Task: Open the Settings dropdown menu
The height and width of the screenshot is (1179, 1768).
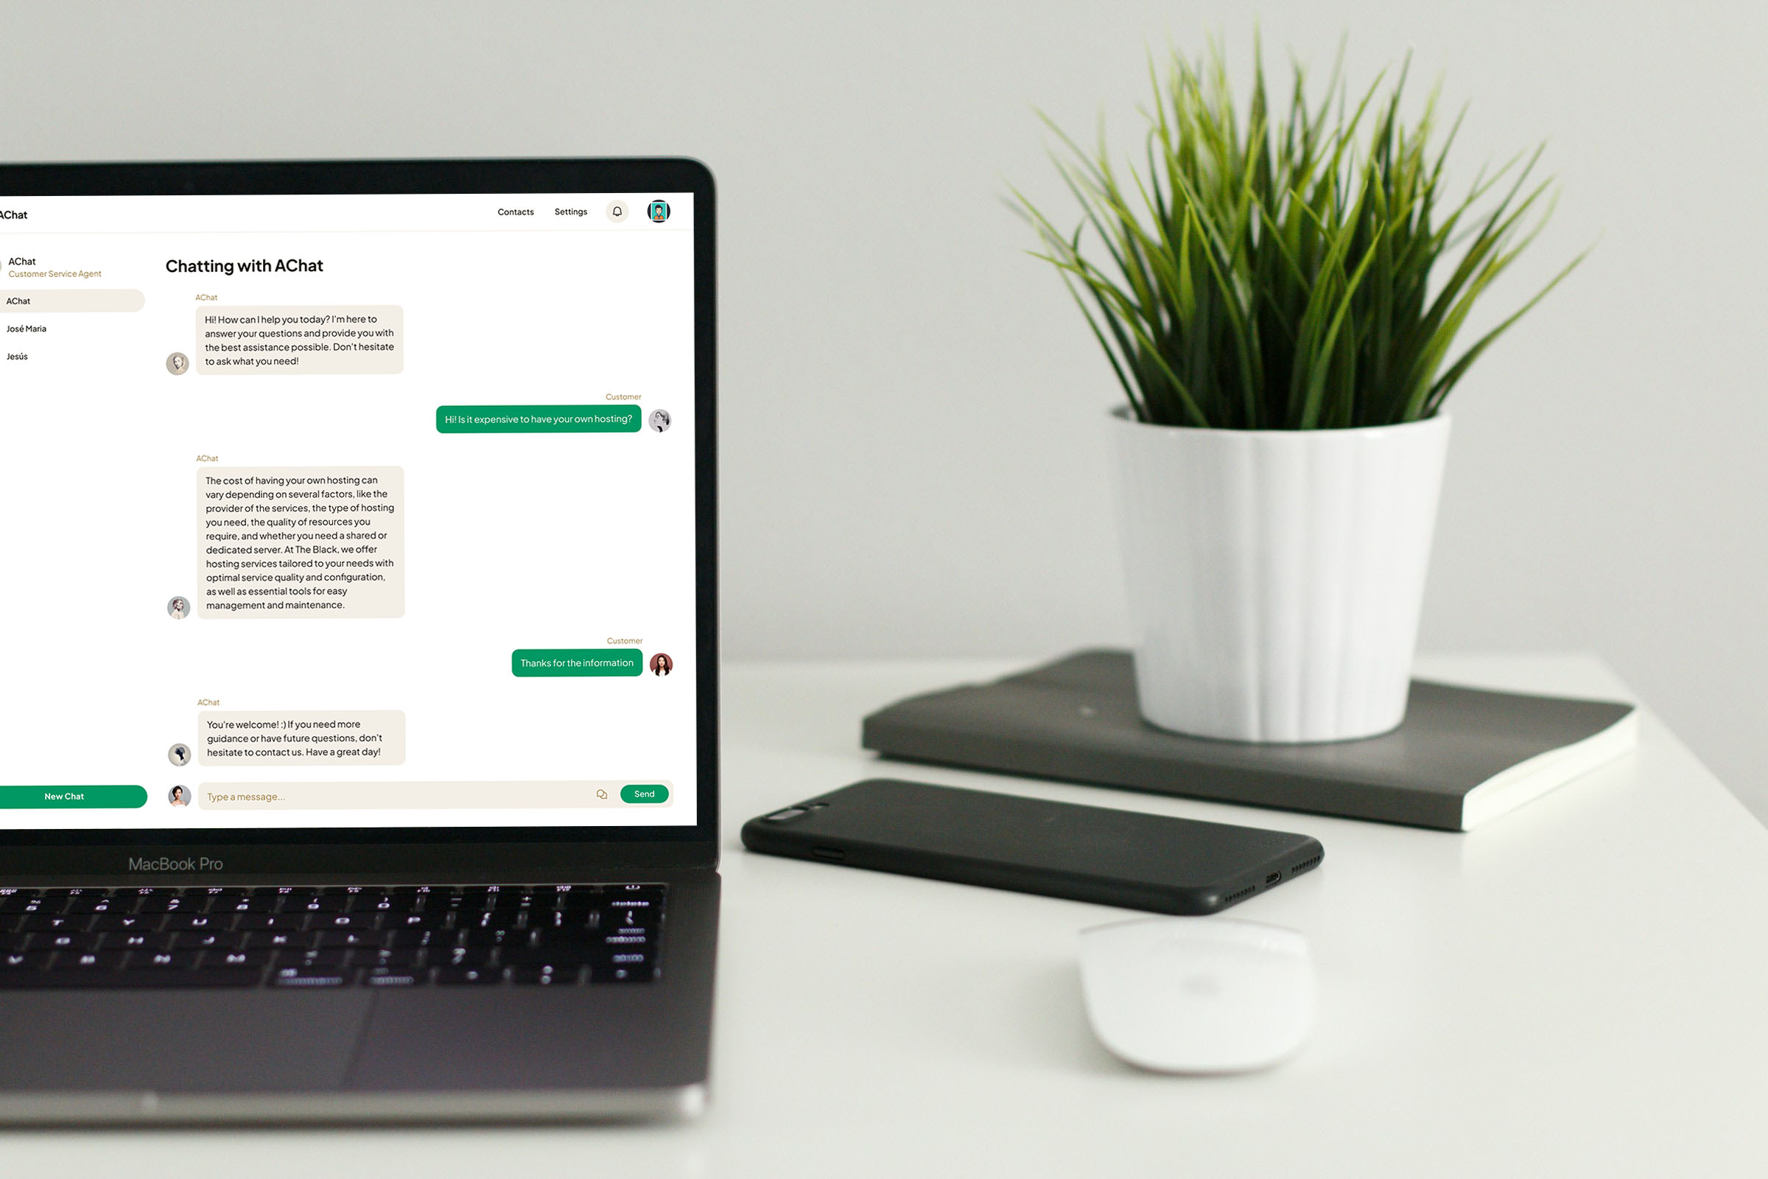Action: coord(568,211)
